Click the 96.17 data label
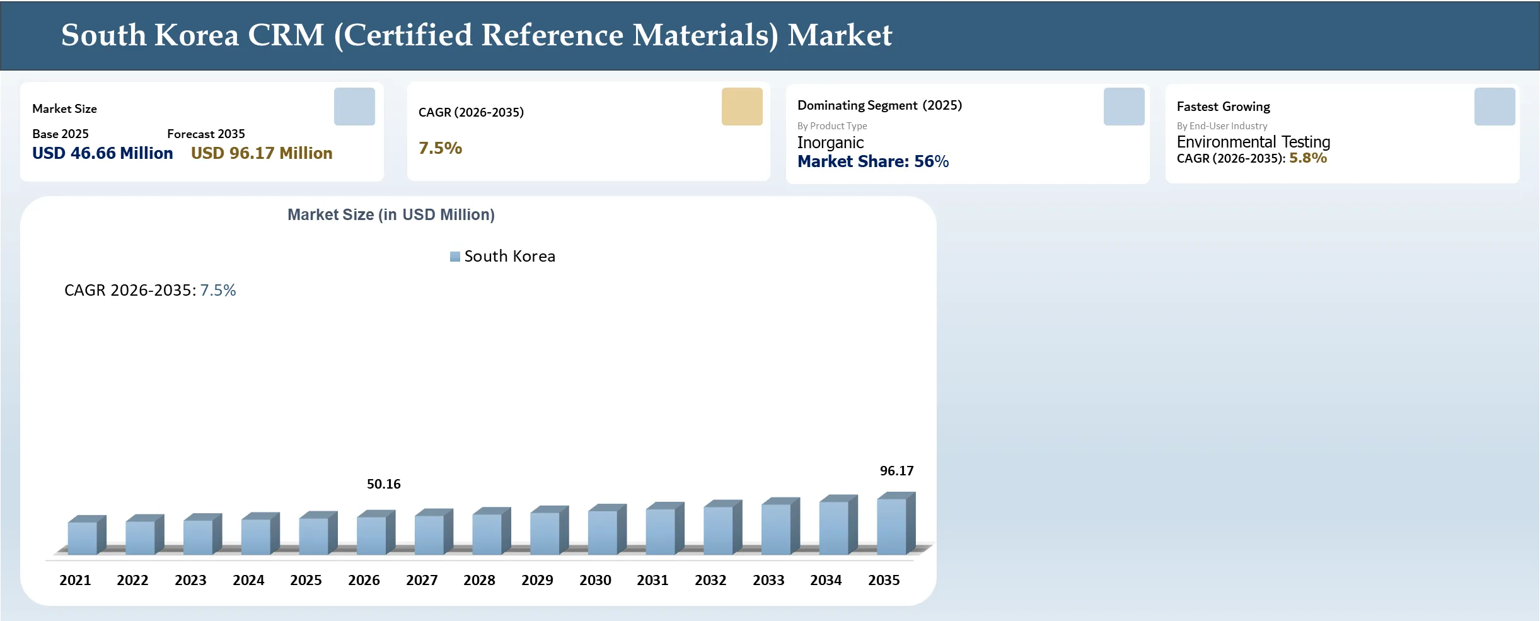 [x=896, y=471]
